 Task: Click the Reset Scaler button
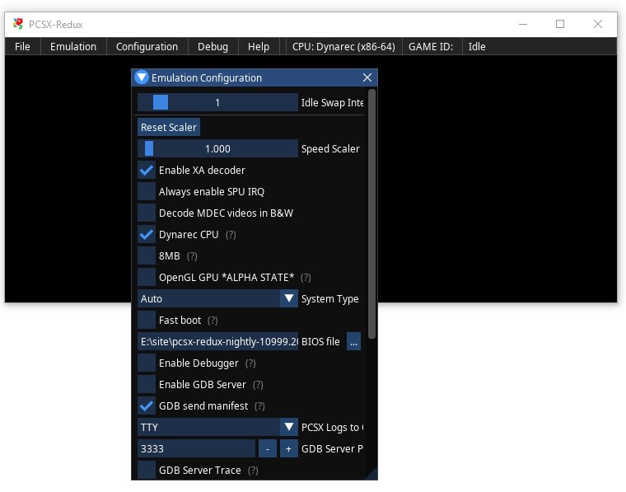[x=169, y=128]
